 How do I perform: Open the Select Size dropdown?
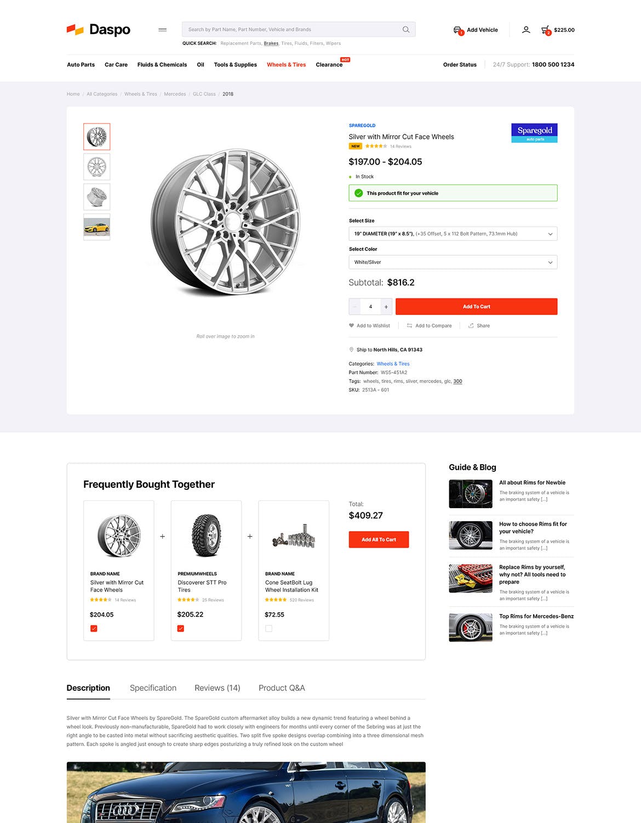[453, 234]
